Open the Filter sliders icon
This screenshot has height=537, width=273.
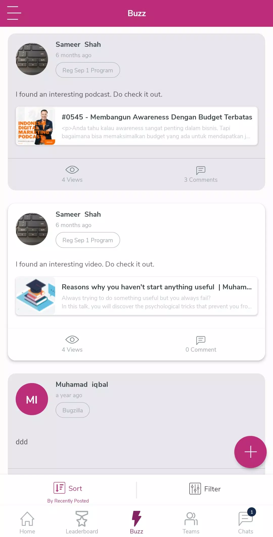tap(195, 489)
